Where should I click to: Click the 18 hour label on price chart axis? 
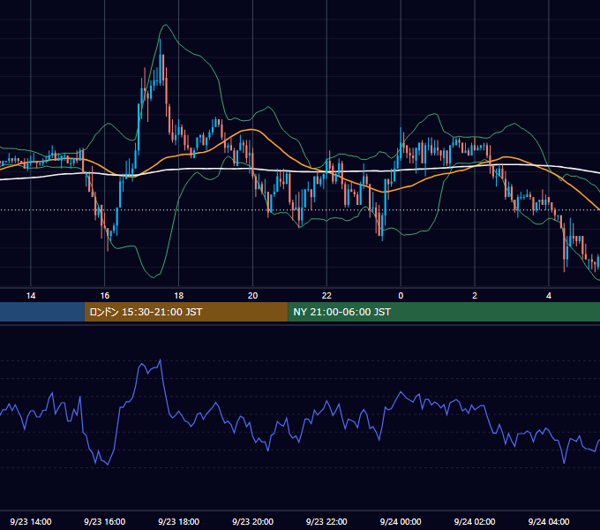179,296
